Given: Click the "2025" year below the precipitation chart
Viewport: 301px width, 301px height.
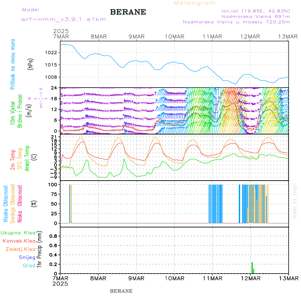Looking at the screenshot, I should (x=60, y=284).
